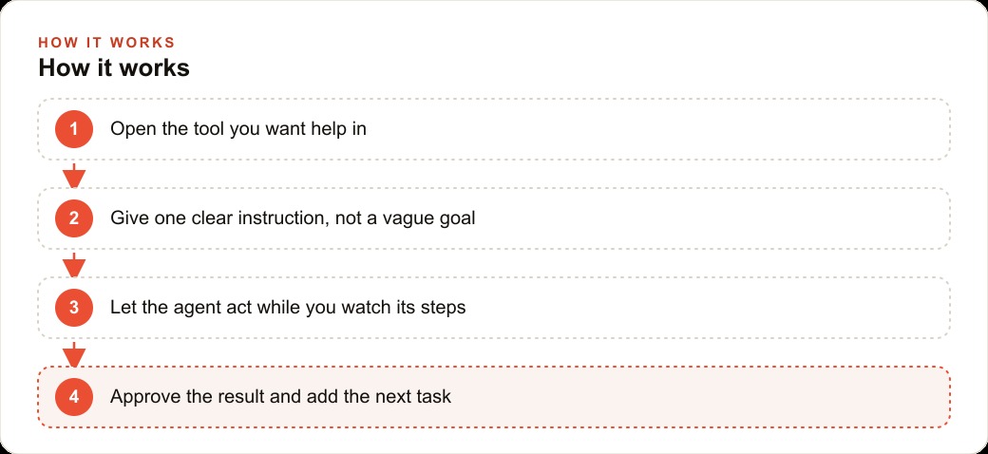Click the arrow between steps 1 and 2
The image size is (988, 454).
click(74, 176)
